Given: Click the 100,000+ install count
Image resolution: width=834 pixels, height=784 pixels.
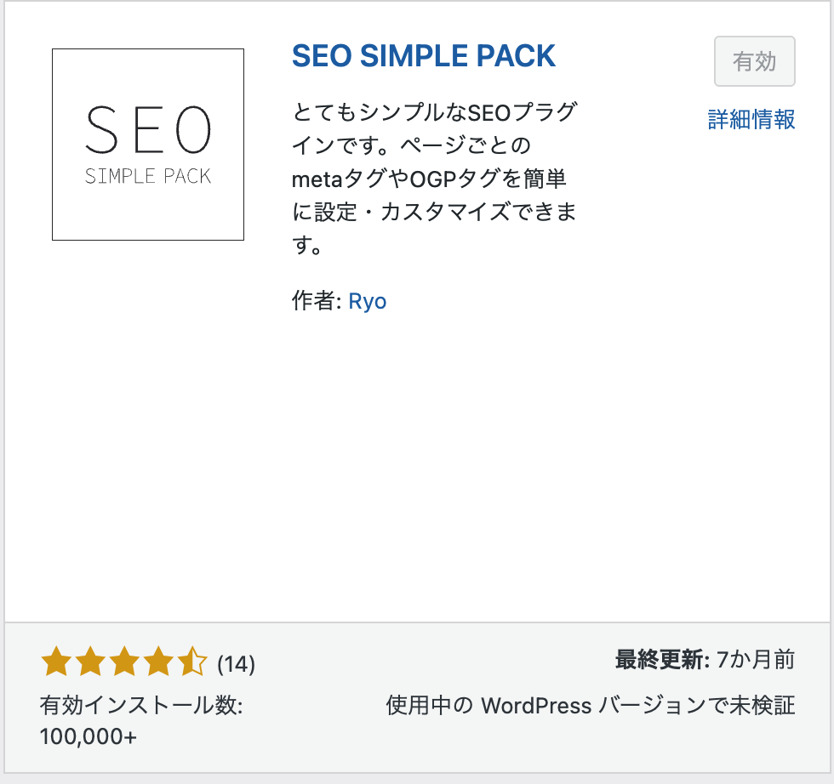Looking at the screenshot, I should (89, 737).
